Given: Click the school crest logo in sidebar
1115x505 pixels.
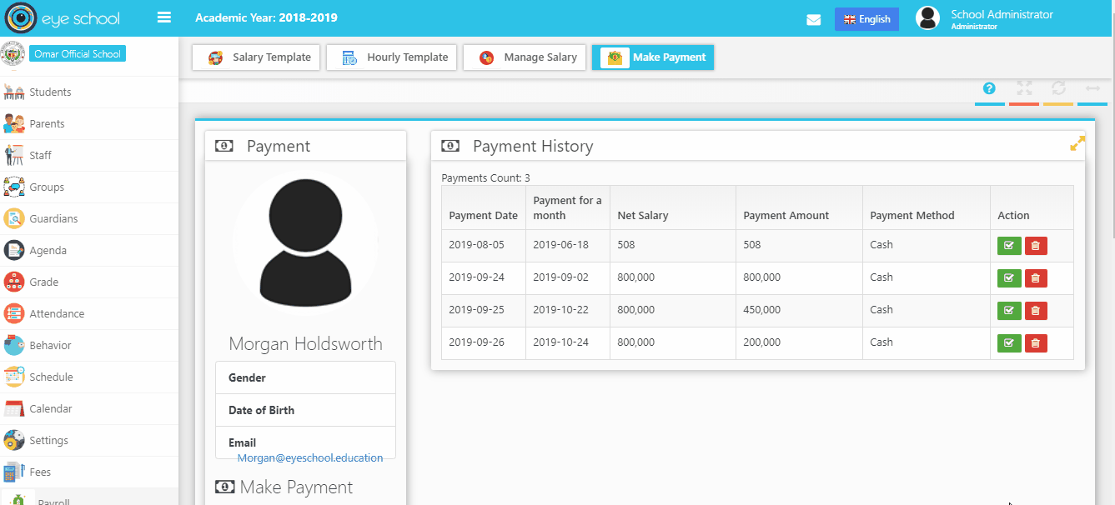Looking at the screenshot, I should tap(13, 54).
